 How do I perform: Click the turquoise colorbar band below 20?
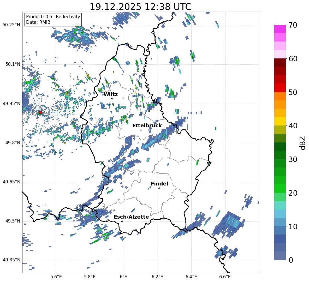click(x=280, y=205)
